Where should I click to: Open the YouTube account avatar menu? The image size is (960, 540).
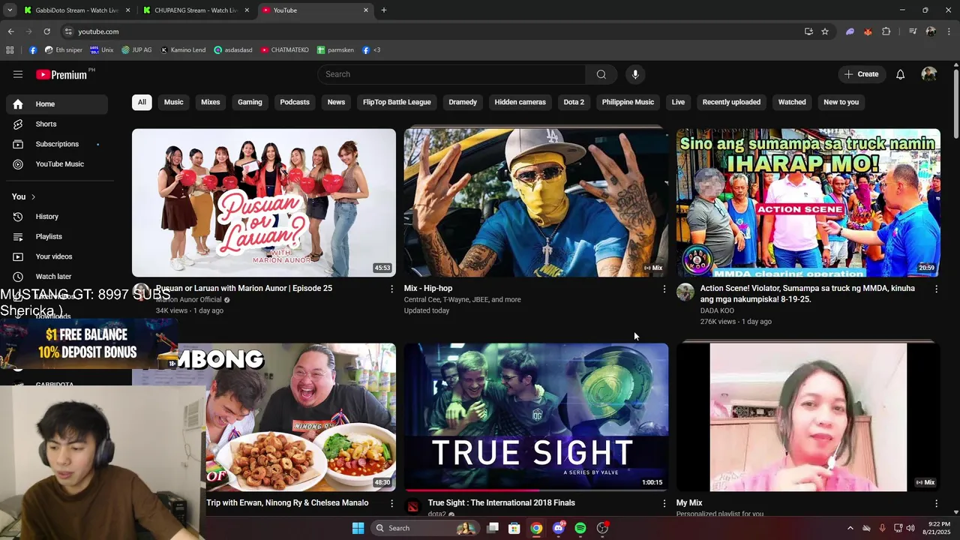929,74
